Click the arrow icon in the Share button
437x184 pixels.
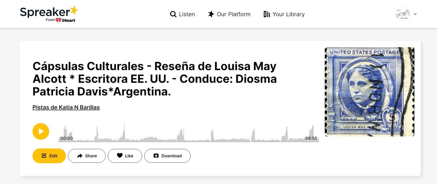[80, 156]
